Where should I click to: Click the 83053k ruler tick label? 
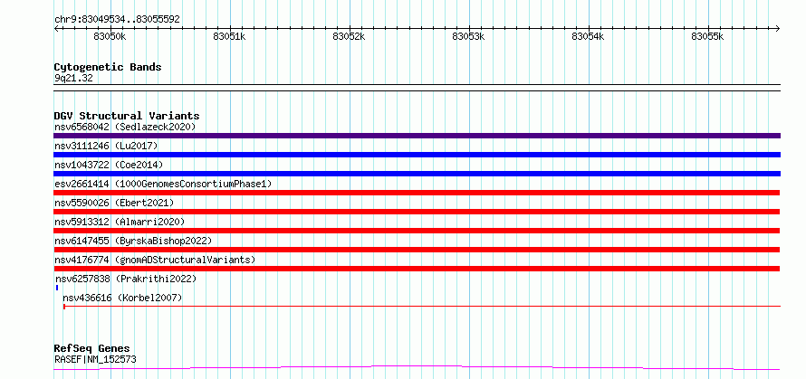[468, 36]
